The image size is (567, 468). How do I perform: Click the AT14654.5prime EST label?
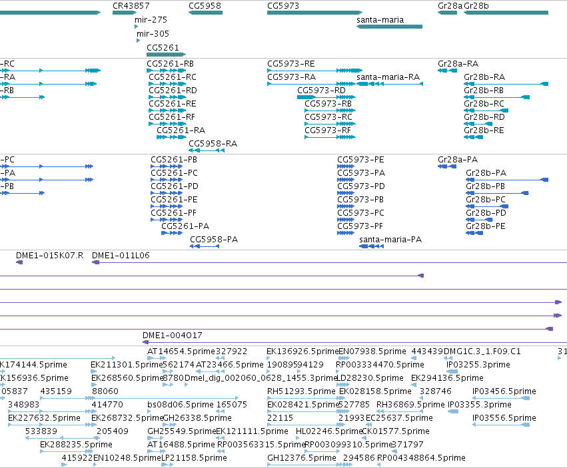[x=181, y=351]
